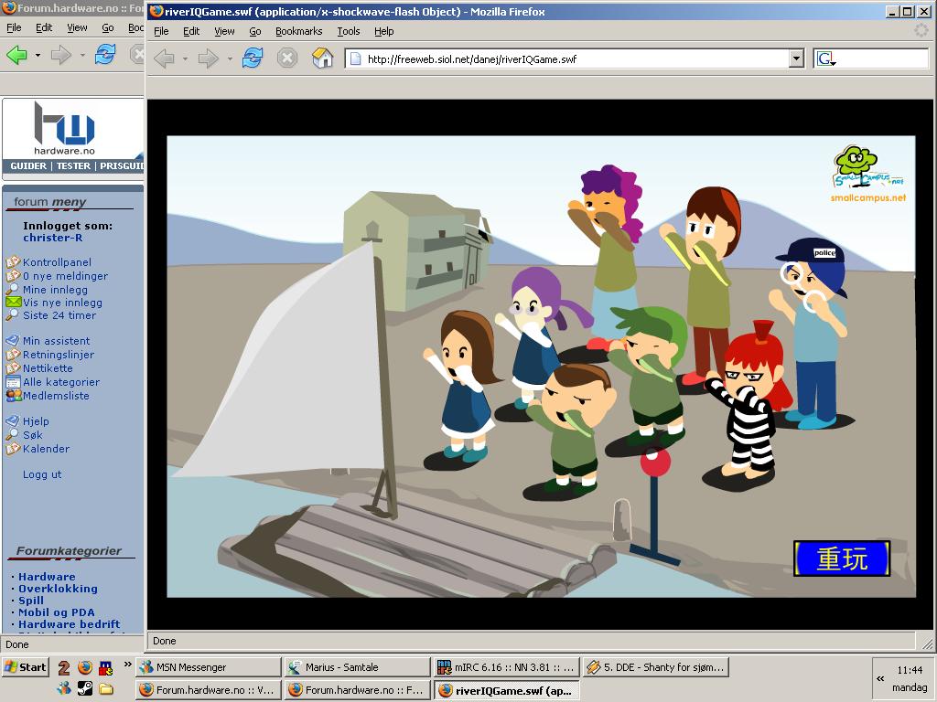Open the christer-R profile link
Viewport: 937px width, 702px height.
coord(52,238)
